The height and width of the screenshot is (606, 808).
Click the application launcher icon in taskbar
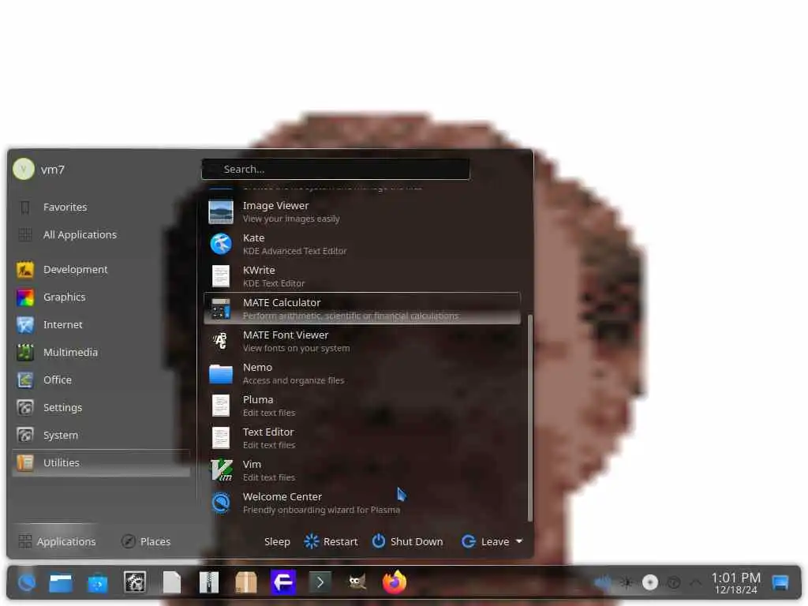click(26, 583)
